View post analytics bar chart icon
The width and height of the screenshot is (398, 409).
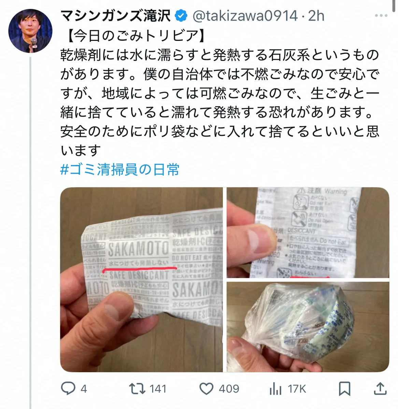click(x=275, y=389)
